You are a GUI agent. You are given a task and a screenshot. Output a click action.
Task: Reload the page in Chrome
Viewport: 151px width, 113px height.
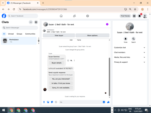[x=14, y=9]
